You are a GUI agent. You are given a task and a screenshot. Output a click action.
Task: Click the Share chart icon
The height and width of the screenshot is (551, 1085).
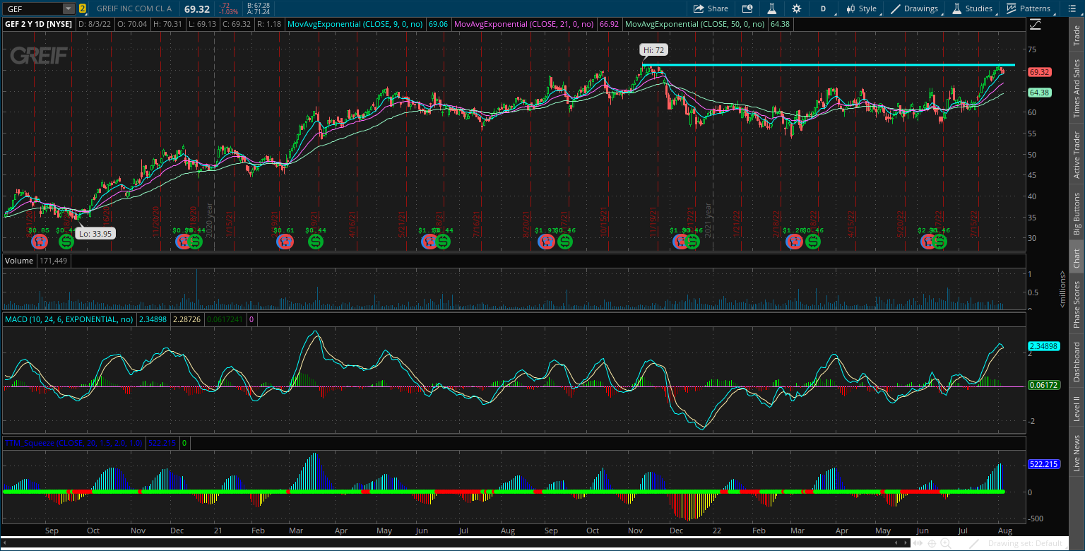709,8
